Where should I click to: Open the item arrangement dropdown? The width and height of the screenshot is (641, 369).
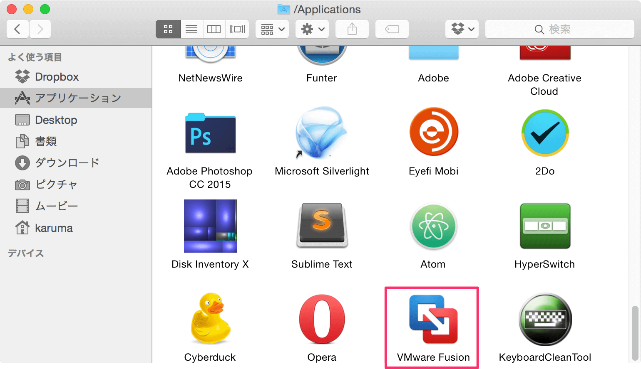[x=272, y=29]
